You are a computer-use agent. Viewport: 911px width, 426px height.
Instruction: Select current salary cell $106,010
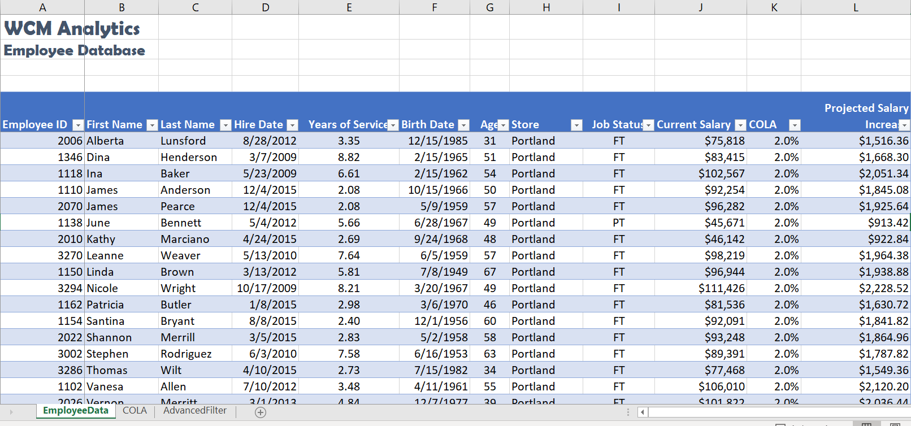coord(701,386)
